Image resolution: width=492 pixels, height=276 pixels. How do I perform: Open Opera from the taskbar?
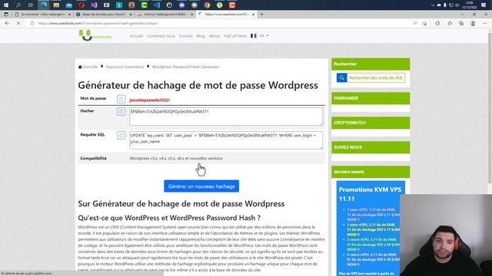81,5
